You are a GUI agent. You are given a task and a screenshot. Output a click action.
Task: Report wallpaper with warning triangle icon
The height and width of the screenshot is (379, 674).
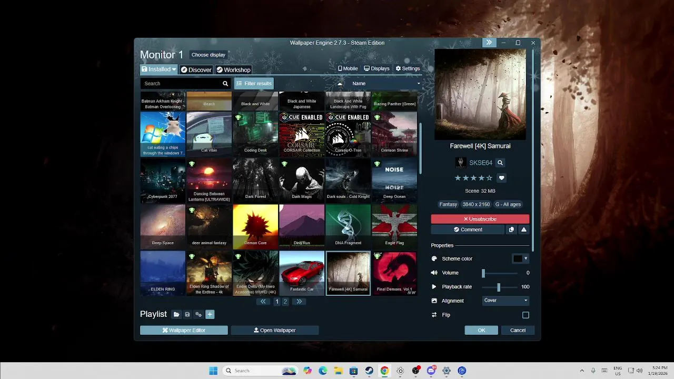pyautogui.click(x=524, y=230)
